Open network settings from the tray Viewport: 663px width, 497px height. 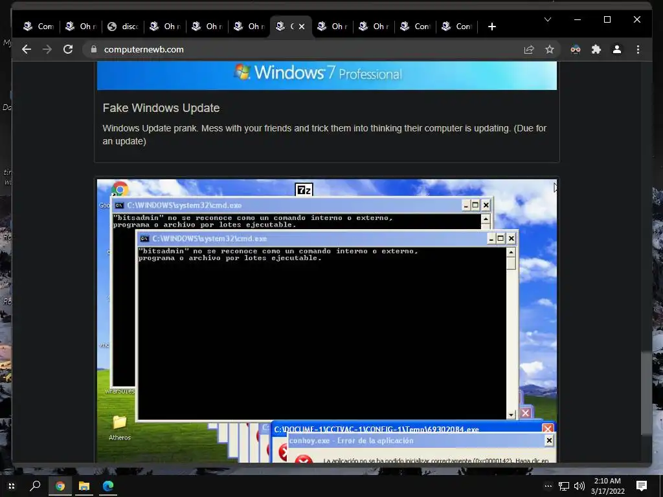point(564,487)
